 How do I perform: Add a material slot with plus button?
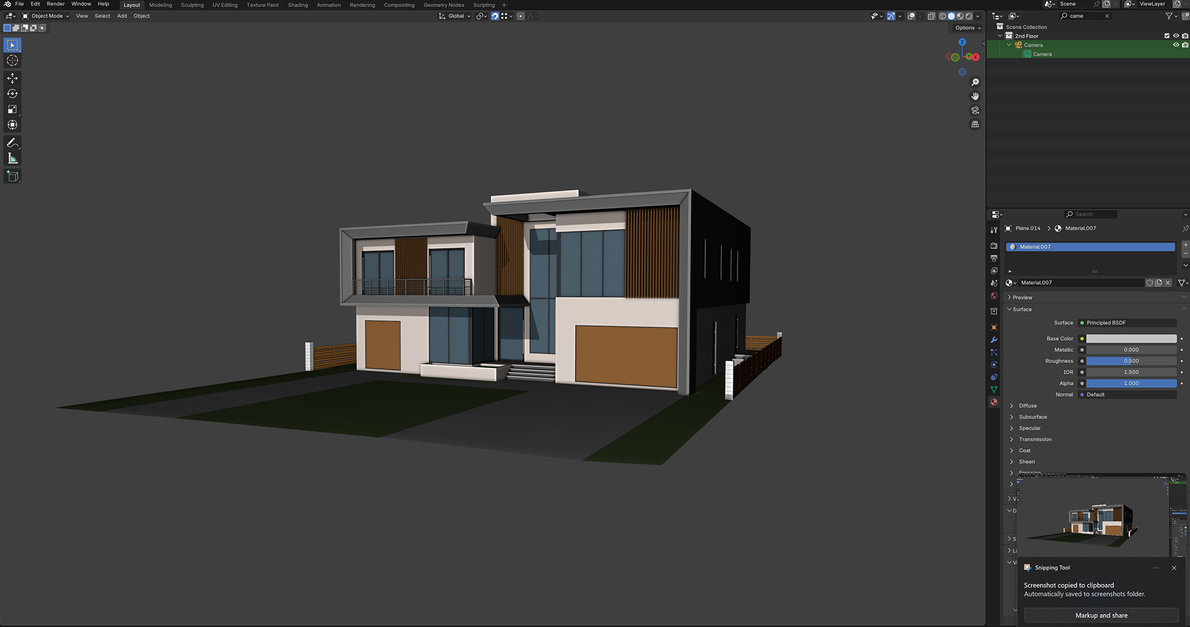(x=1186, y=245)
